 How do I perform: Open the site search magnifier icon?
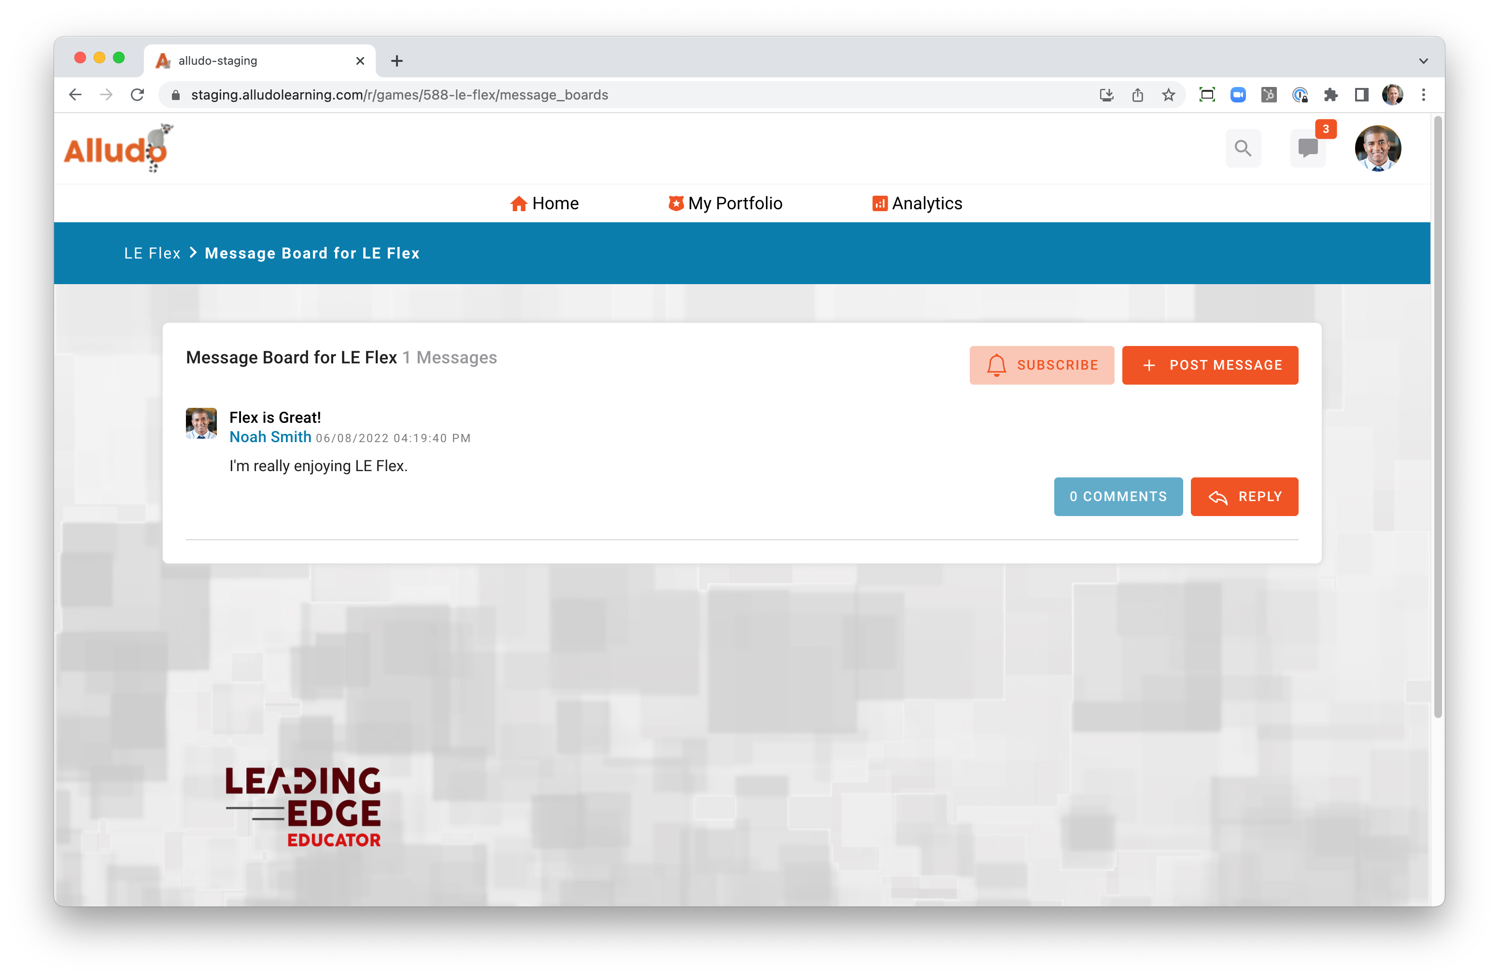[x=1243, y=148]
